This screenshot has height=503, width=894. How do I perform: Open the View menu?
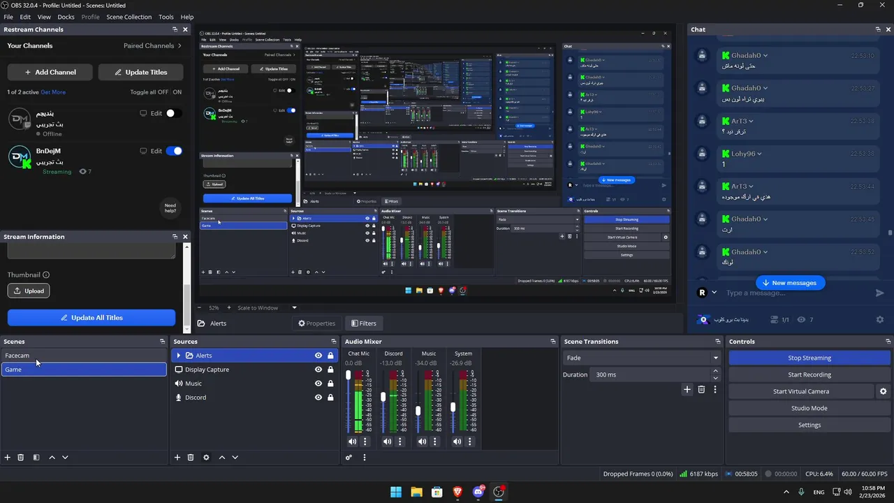(44, 17)
